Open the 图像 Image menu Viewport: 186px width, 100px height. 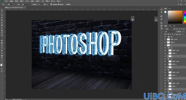(17, 1)
